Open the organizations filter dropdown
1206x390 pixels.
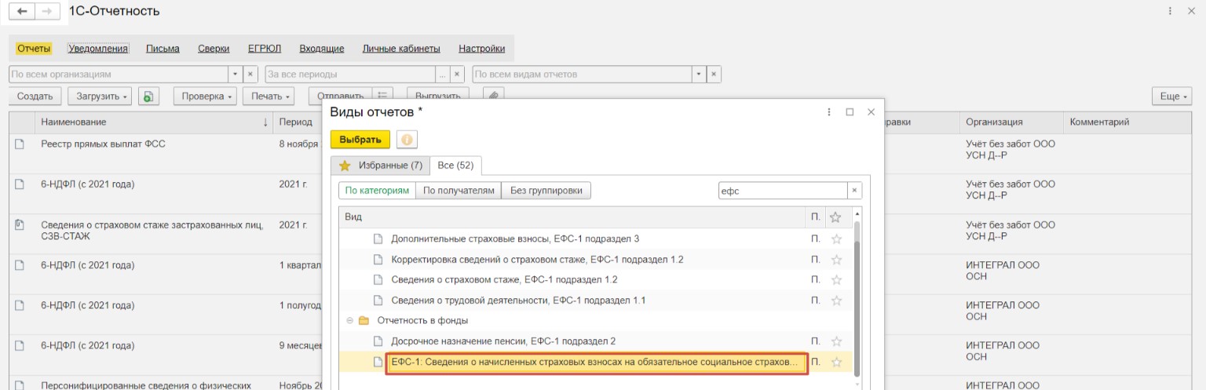coord(236,75)
